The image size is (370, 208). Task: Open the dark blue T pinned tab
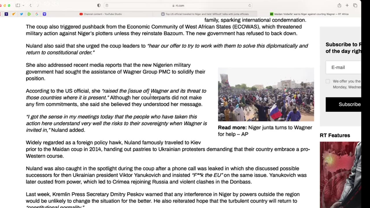[x=6, y=14]
